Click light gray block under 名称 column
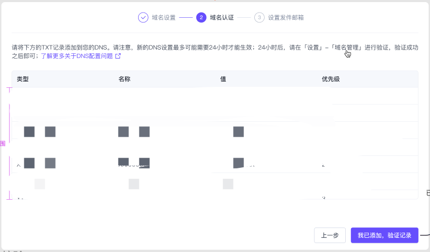The width and height of the screenshot is (430, 252). (x=134, y=184)
